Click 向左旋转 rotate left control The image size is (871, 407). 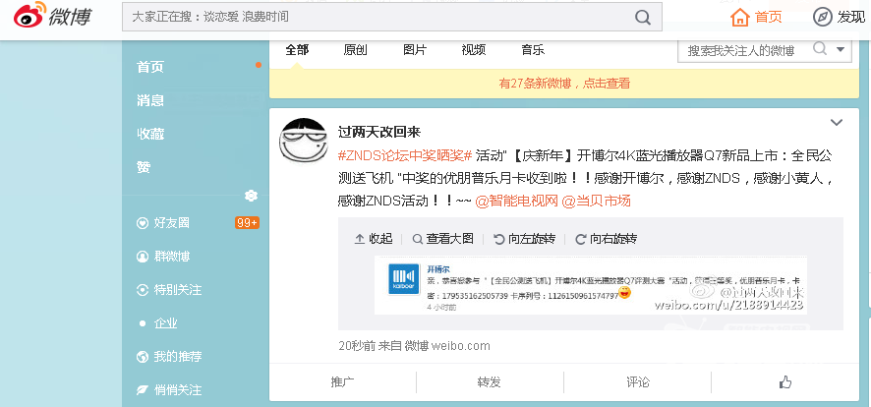pos(524,239)
